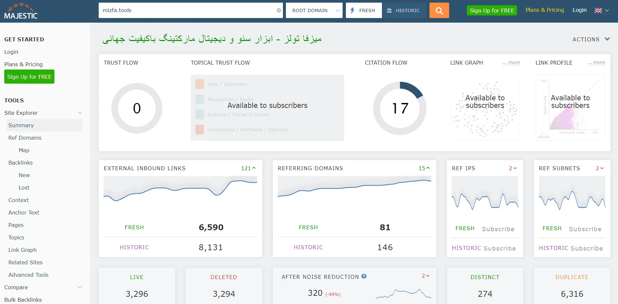Click the Majestic logo
The height and width of the screenshot is (304, 618).
point(21,11)
